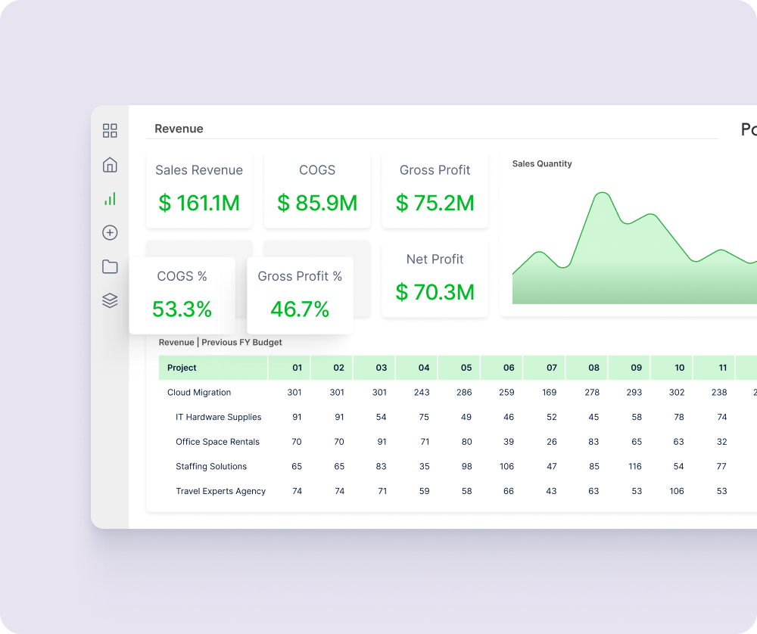This screenshot has width=757, height=634.
Task: Click the Project column header
Action: (x=181, y=368)
